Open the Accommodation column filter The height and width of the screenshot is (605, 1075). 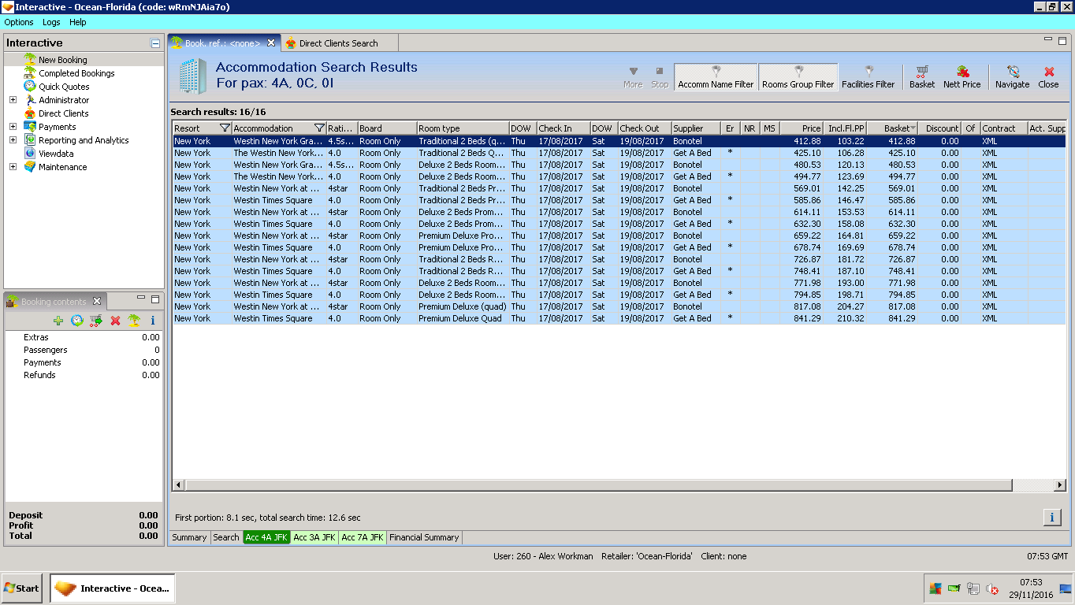coord(319,128)
